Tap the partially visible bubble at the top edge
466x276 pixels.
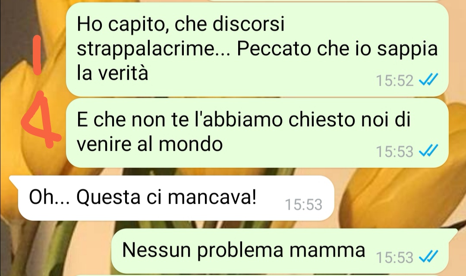point(324,0)
